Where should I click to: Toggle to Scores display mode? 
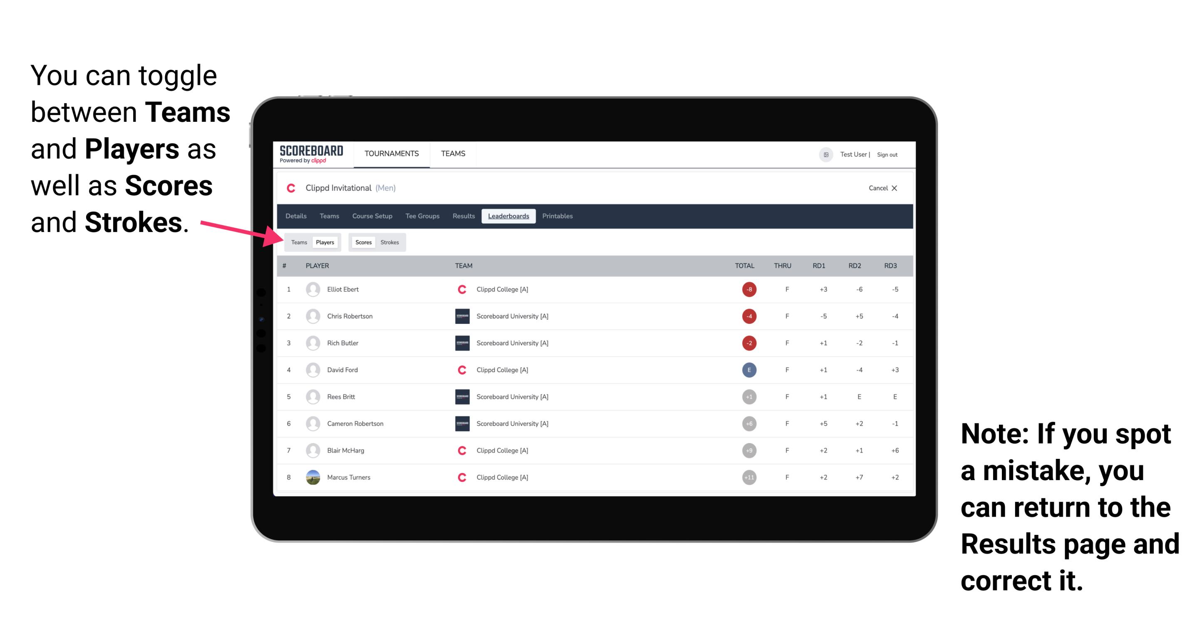click(x=362, y=242)
